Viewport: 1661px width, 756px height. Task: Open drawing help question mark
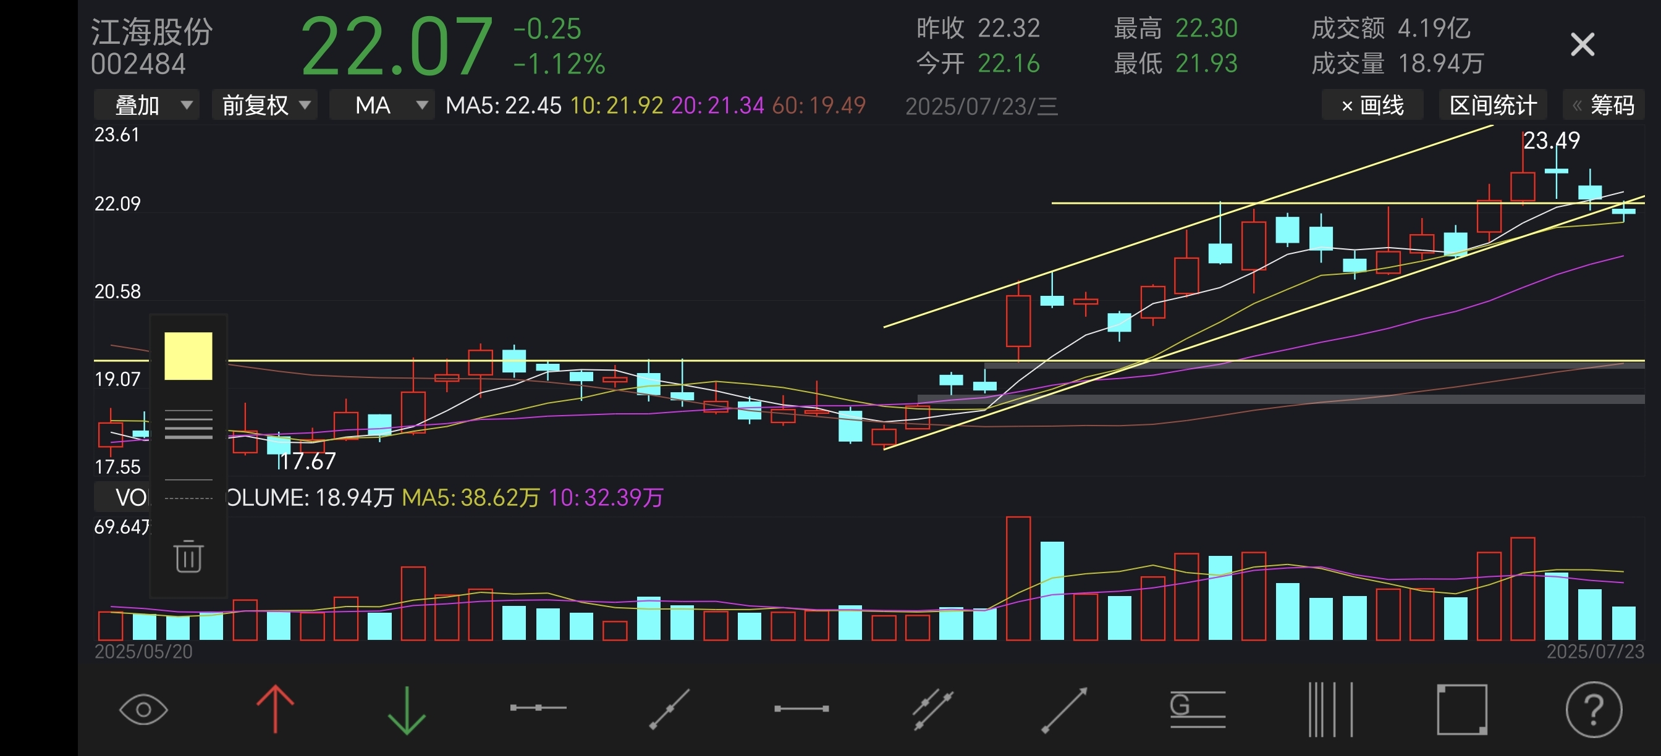point(1593,710)
